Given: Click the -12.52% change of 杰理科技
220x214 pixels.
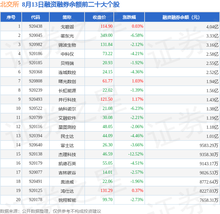Looking at the screenshot, I should 136,154.
